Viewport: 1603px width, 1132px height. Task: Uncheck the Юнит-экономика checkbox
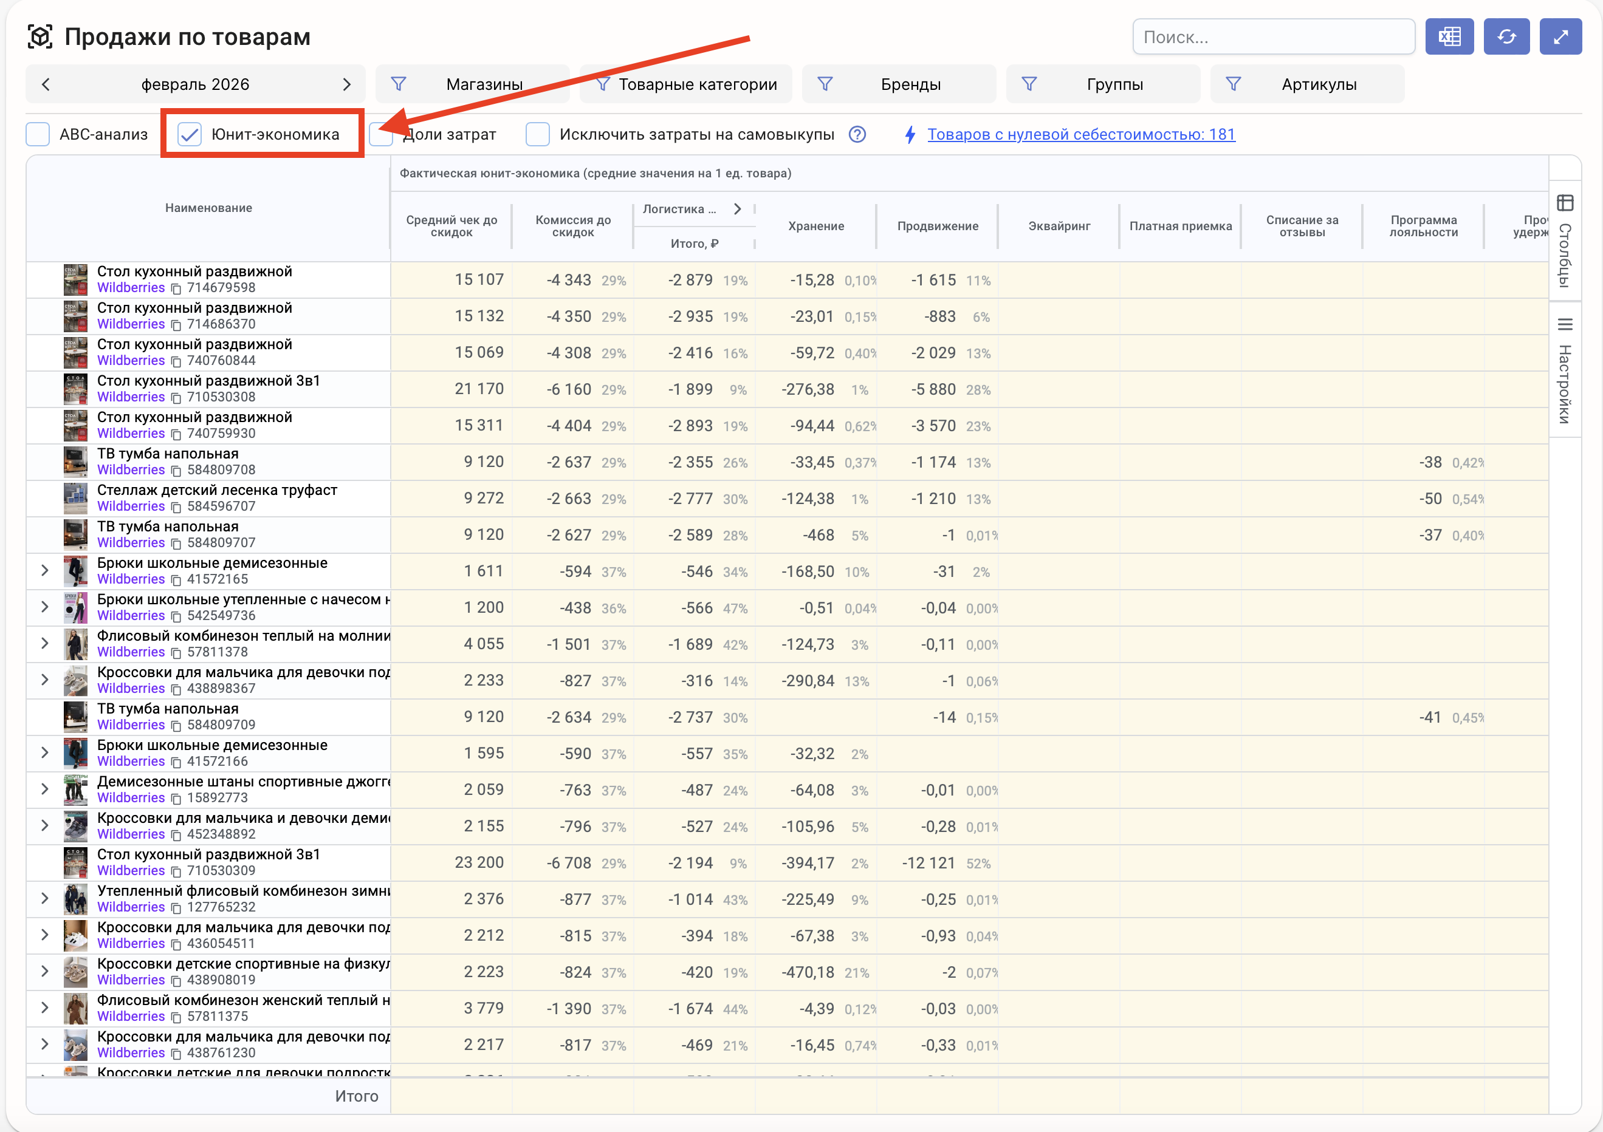189,134
